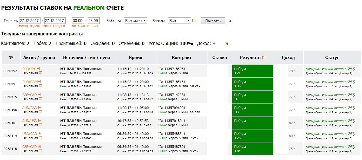The width and height of the screenshot is (362, 160).
Task: Click plus icon beside AUD/CAD
Action: click(x=39, y=108)
